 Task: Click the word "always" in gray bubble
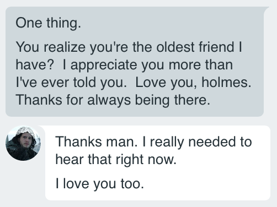(x=109, y=101)
